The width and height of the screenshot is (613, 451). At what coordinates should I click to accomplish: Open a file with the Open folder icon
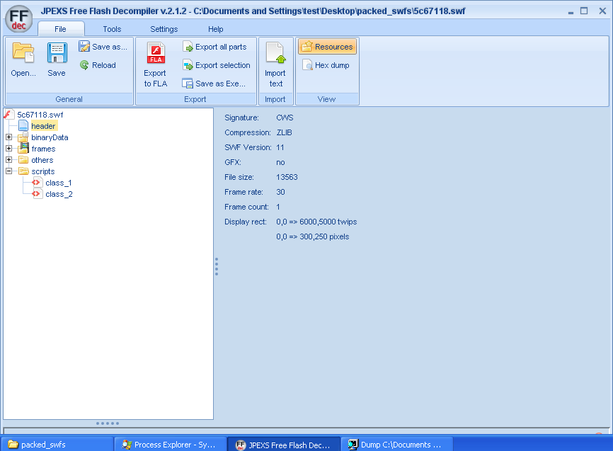[x=23, y=52]
